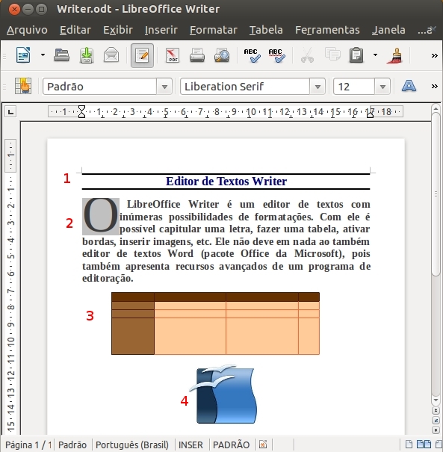Run Spelling and Grammar check icon
The width and height of the screenshot is (443, 452).
click(253, 55)
